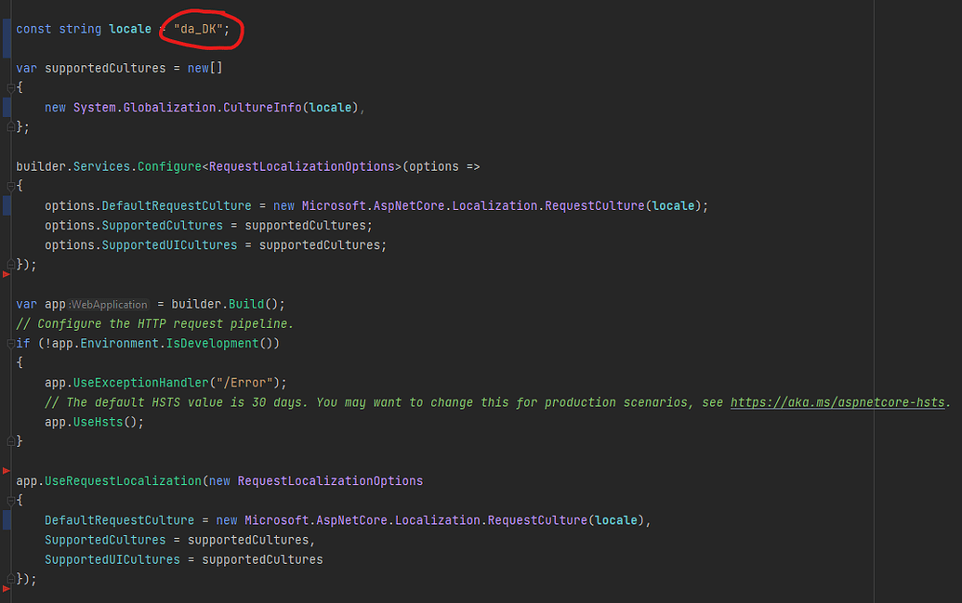Click the WebApplication inlay type hint
962x603 pixels.
coord(109,304)
